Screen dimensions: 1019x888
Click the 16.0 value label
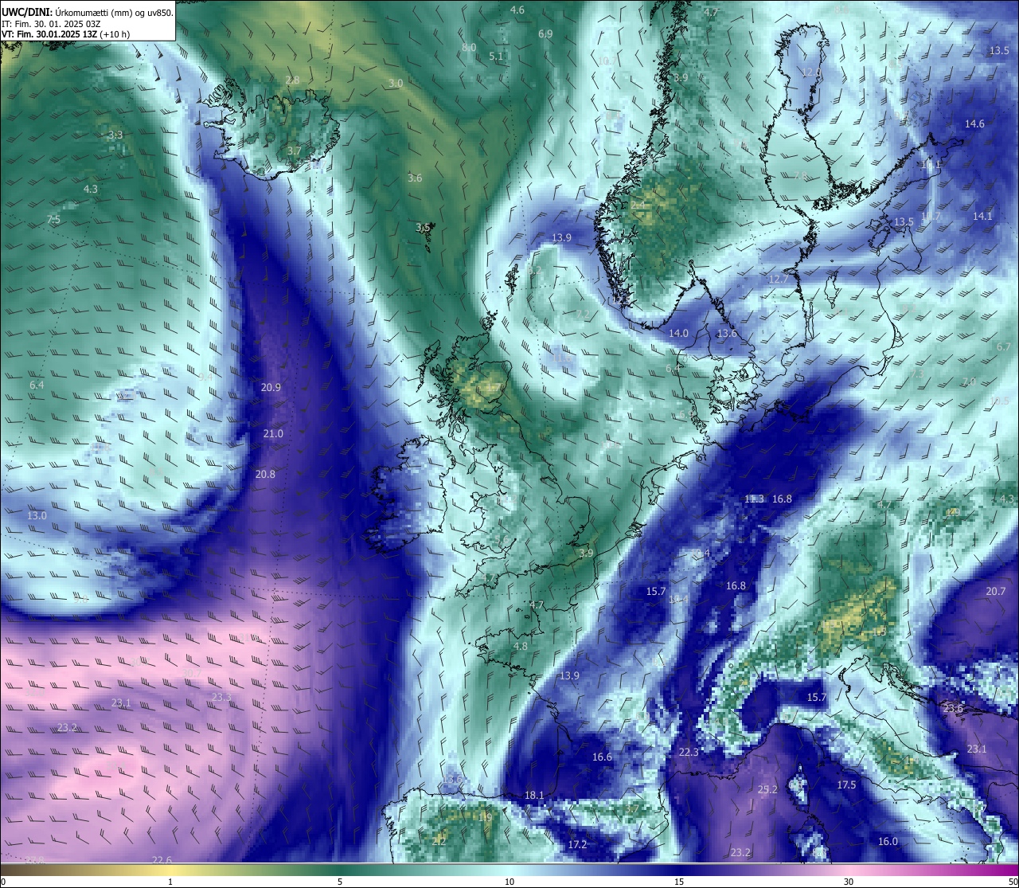(888, 842)
